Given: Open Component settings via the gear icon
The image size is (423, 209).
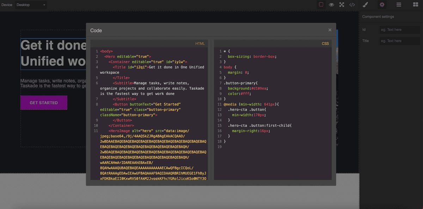Looking at the screenshot, I should (x=381, y=5).
